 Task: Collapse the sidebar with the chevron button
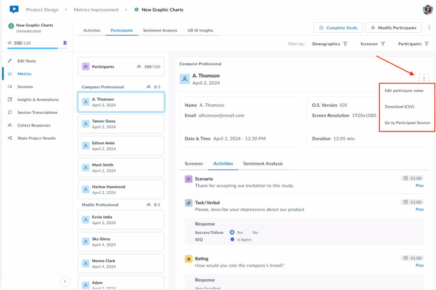65,281
